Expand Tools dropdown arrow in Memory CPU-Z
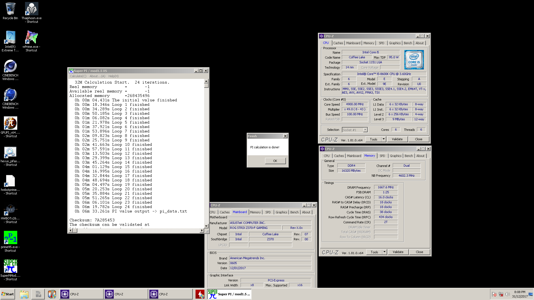Image resolution: width=534 pixels, height=300 pixels. point(385,252)
